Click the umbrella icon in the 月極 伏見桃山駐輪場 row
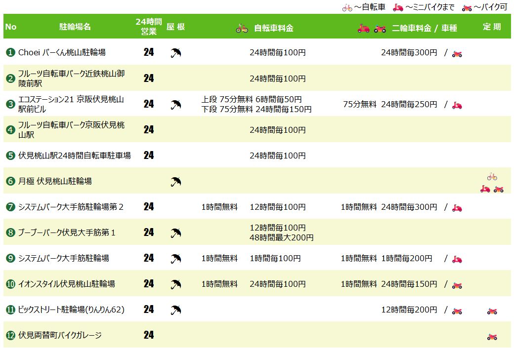This screenshot has height=350, width=514. click(x=175, y=181)
